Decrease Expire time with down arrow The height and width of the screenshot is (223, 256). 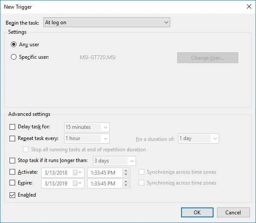point(126,185)
